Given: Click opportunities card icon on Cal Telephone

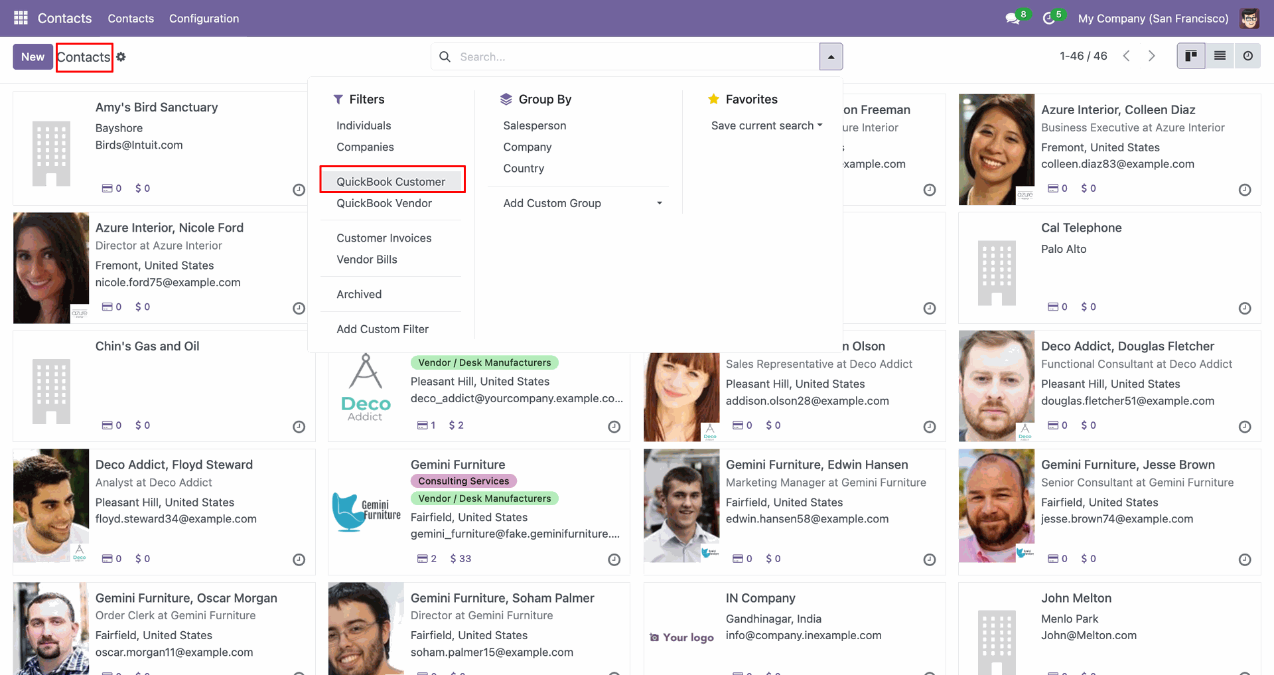Looking at the screenshot, I should pos(1053,307).
